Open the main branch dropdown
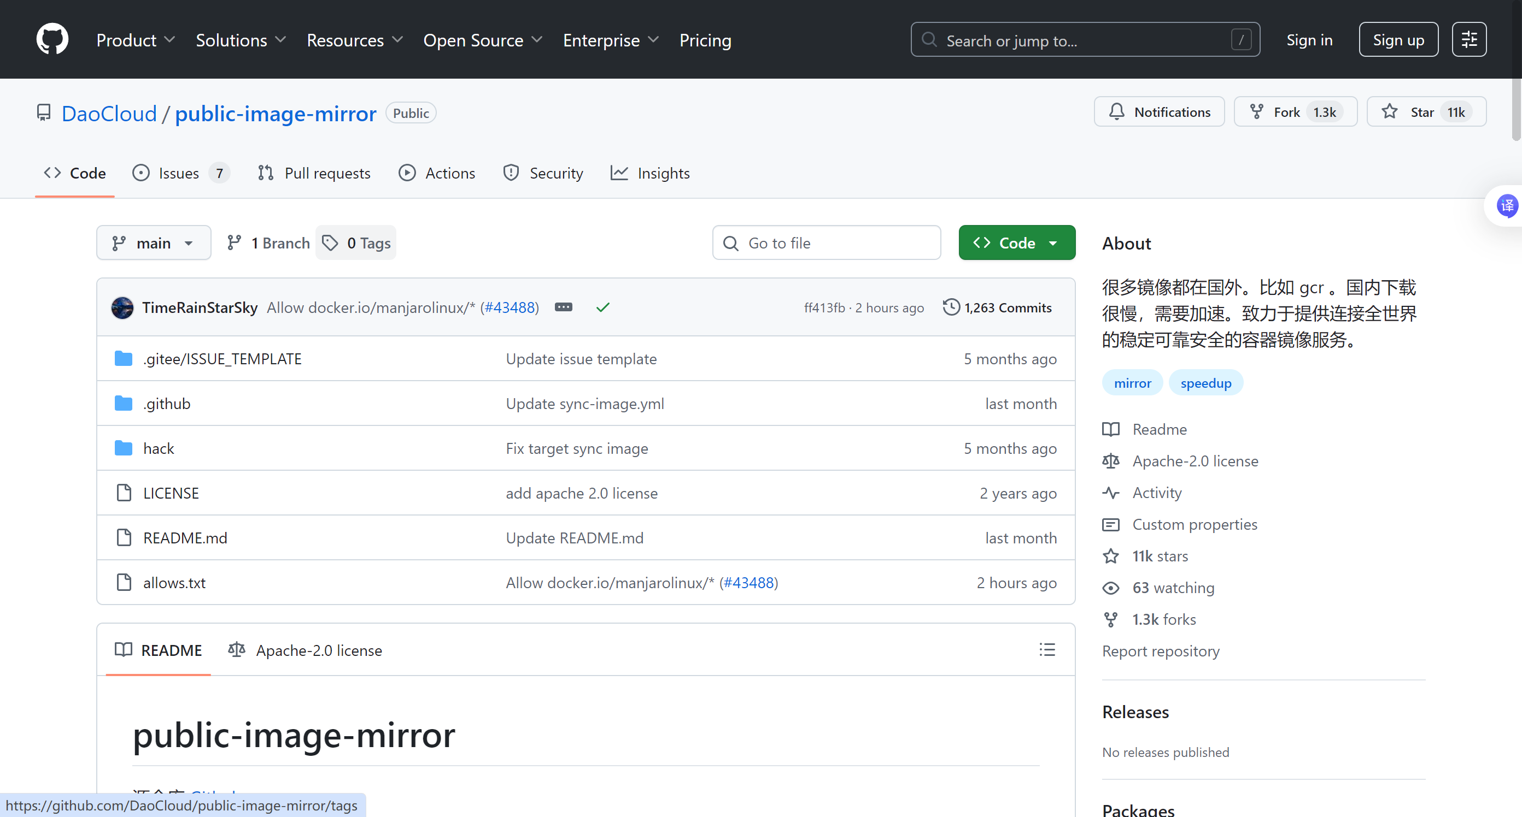This screenshot has width=1522, height=817. tap(154, 242)
